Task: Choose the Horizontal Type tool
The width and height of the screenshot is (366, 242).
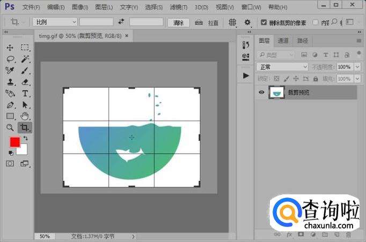Action: coord(25,94)
